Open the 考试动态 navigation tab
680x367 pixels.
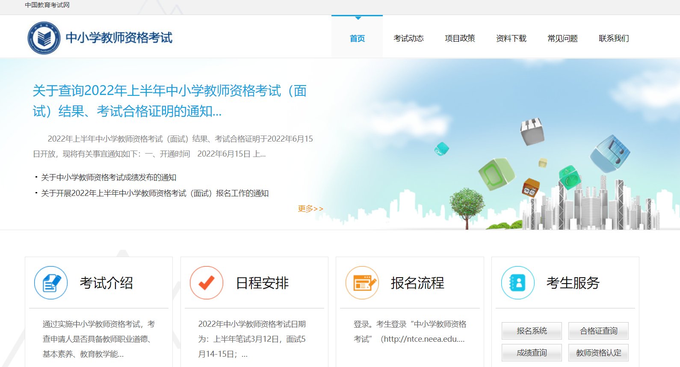[408, 38]
